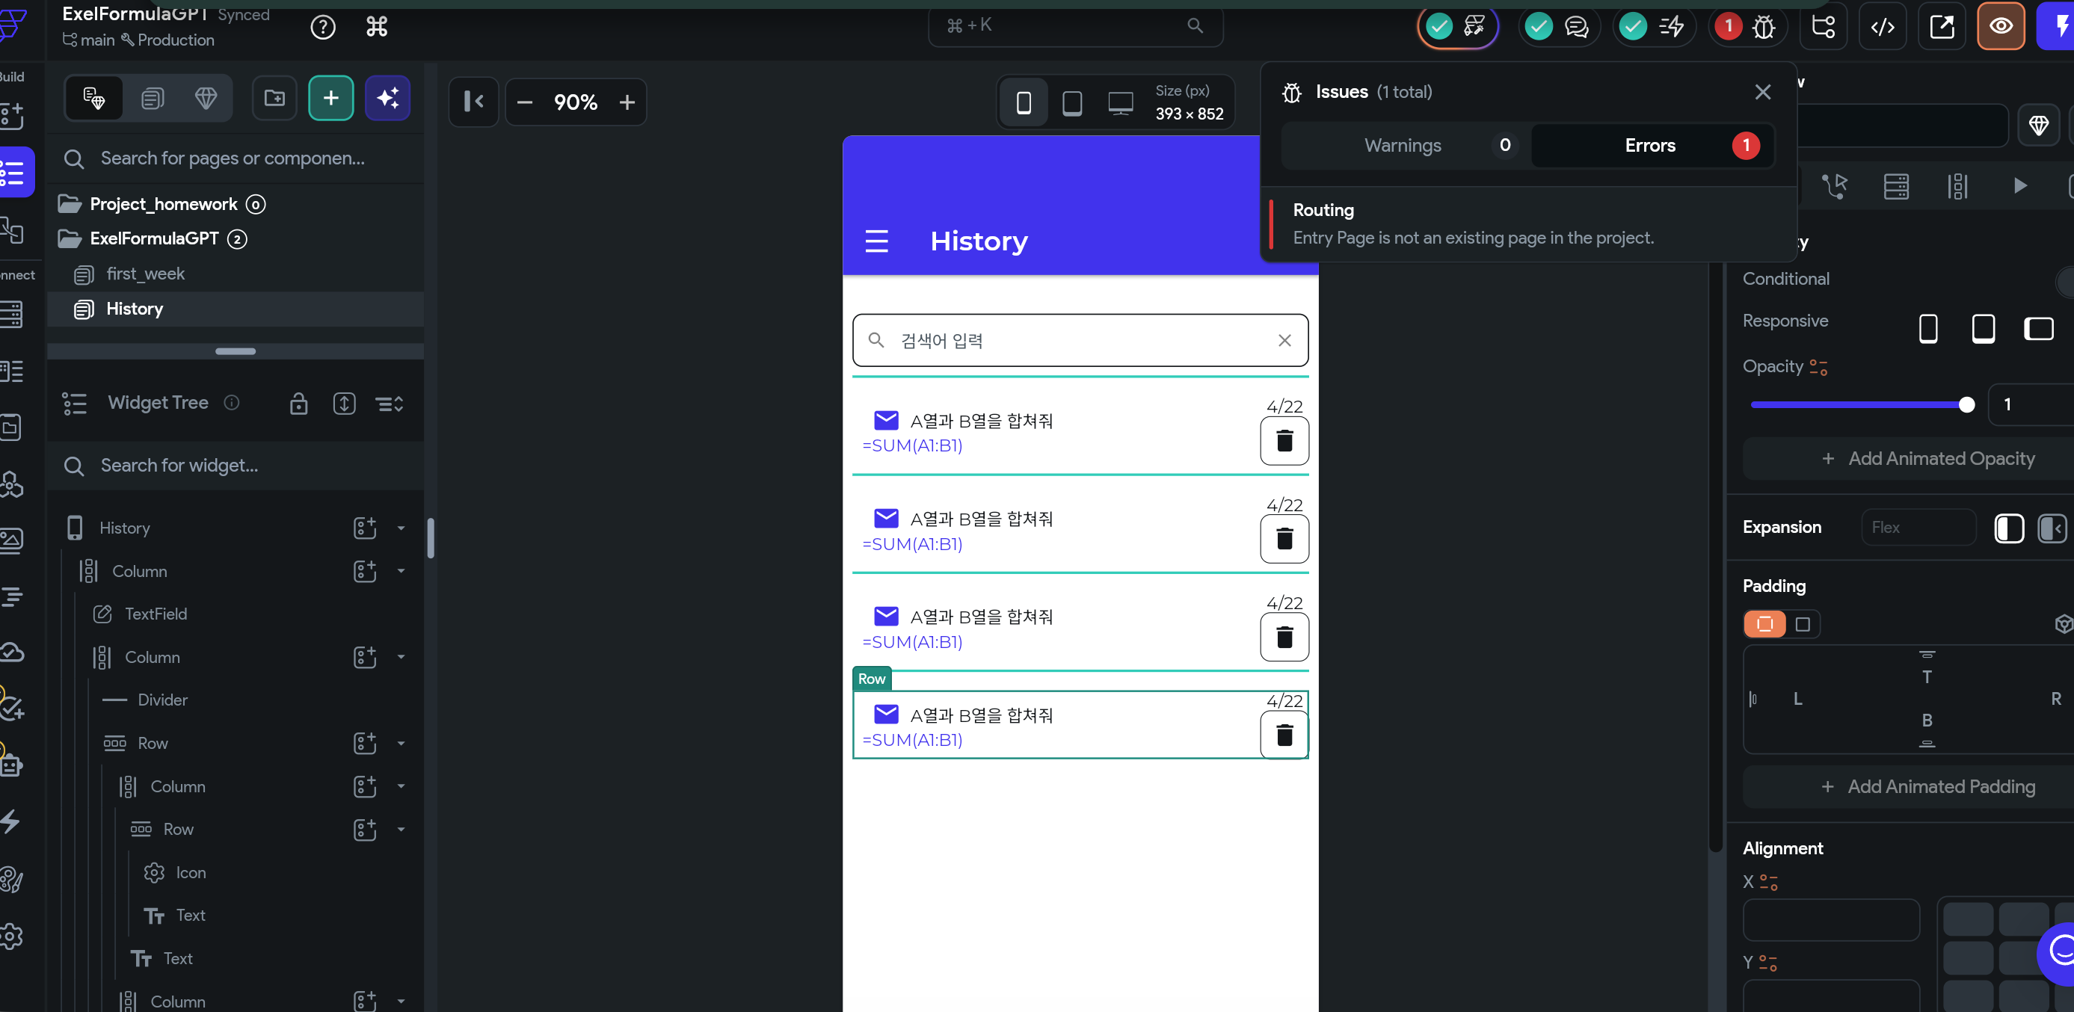This screenshot has width=2074, height=1012.
Task: Click the hamburger menu in History app bar
Action: click(x=876, y=241)
